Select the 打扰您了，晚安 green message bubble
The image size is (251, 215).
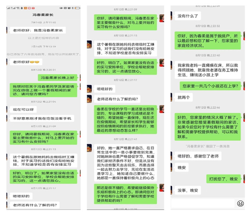(223, 179)
